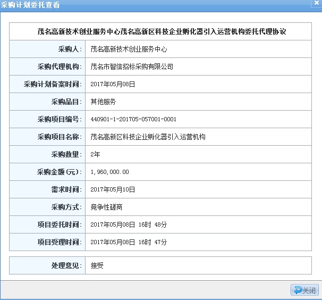
Task: Click the 采购项目名称 value text
Action: [x=148, y=137]
